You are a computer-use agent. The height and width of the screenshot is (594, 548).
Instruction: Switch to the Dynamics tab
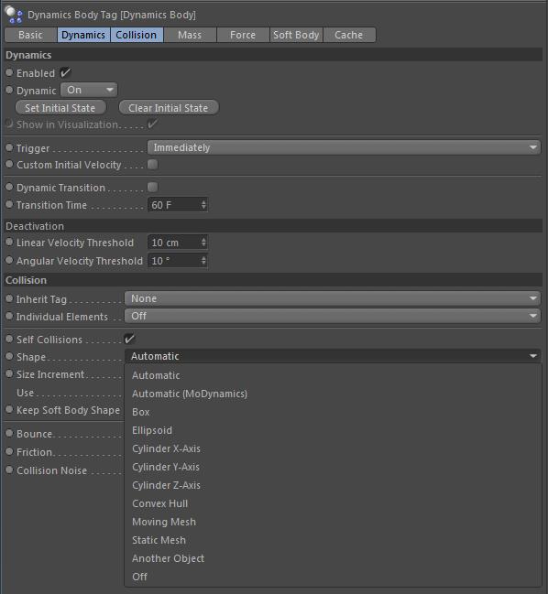coord(83,35)
